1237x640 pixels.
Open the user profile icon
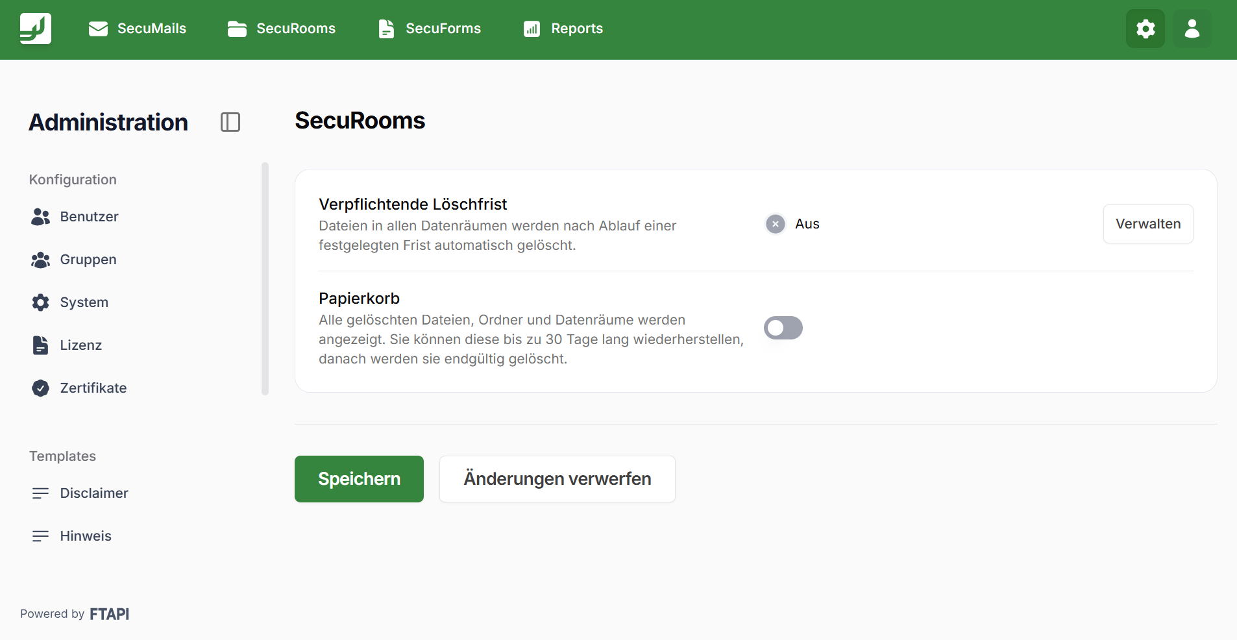tap(1192, 29)
